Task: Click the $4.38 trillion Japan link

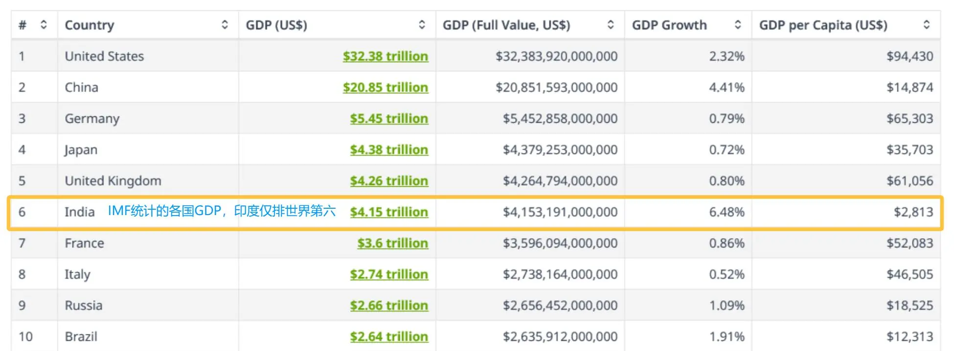Action: pyautogui.click(x=389, y=150)
